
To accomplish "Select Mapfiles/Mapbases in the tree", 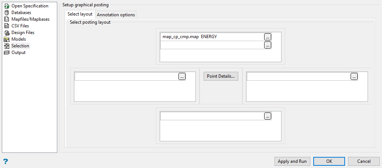I will 30,19.
